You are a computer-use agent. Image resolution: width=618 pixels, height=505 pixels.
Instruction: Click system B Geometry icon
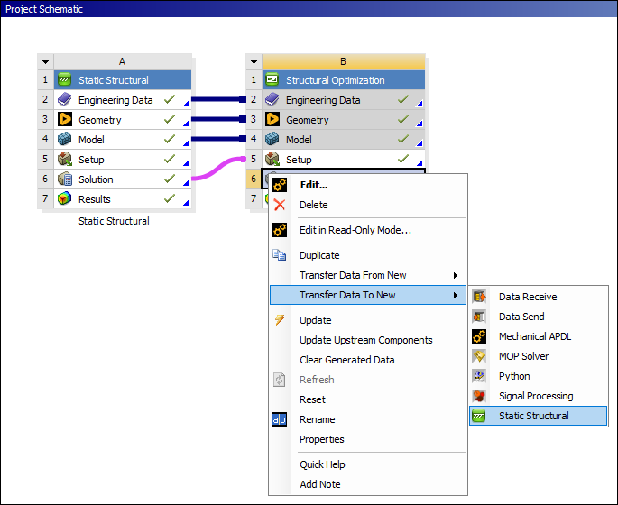pos(272,119)
